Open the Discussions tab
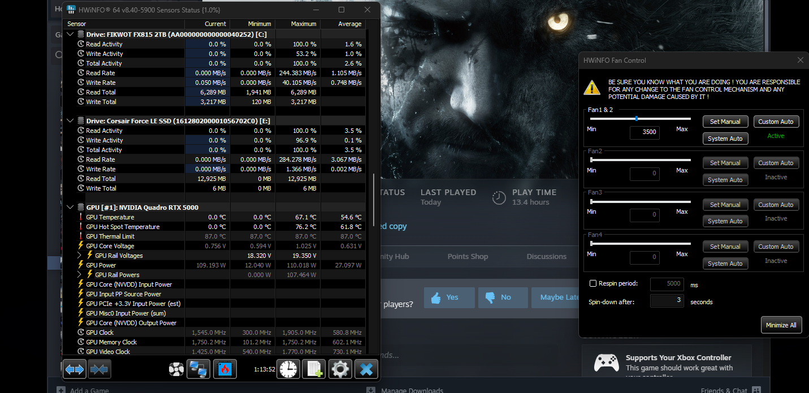809x393 pixels. point(546,256)
